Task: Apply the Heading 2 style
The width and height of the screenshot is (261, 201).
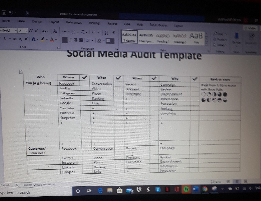Action: 180,39
